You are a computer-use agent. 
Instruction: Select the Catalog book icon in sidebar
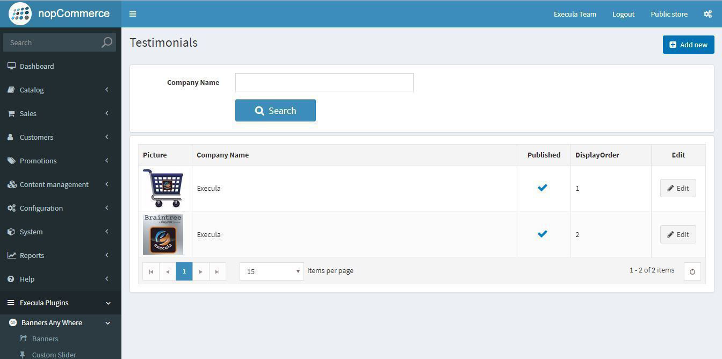[x=11, y=89]
